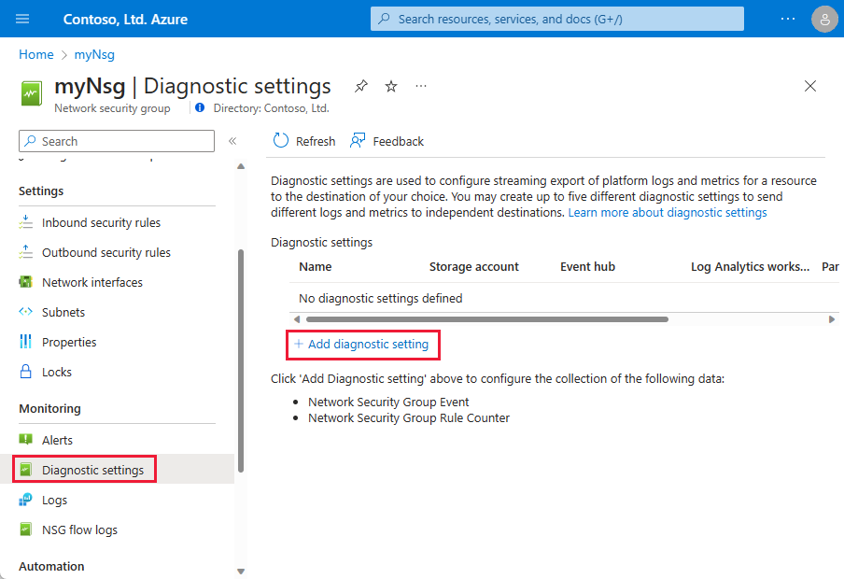
Task: Click Add diagnostic setting
Action: (x=362, y=345)
